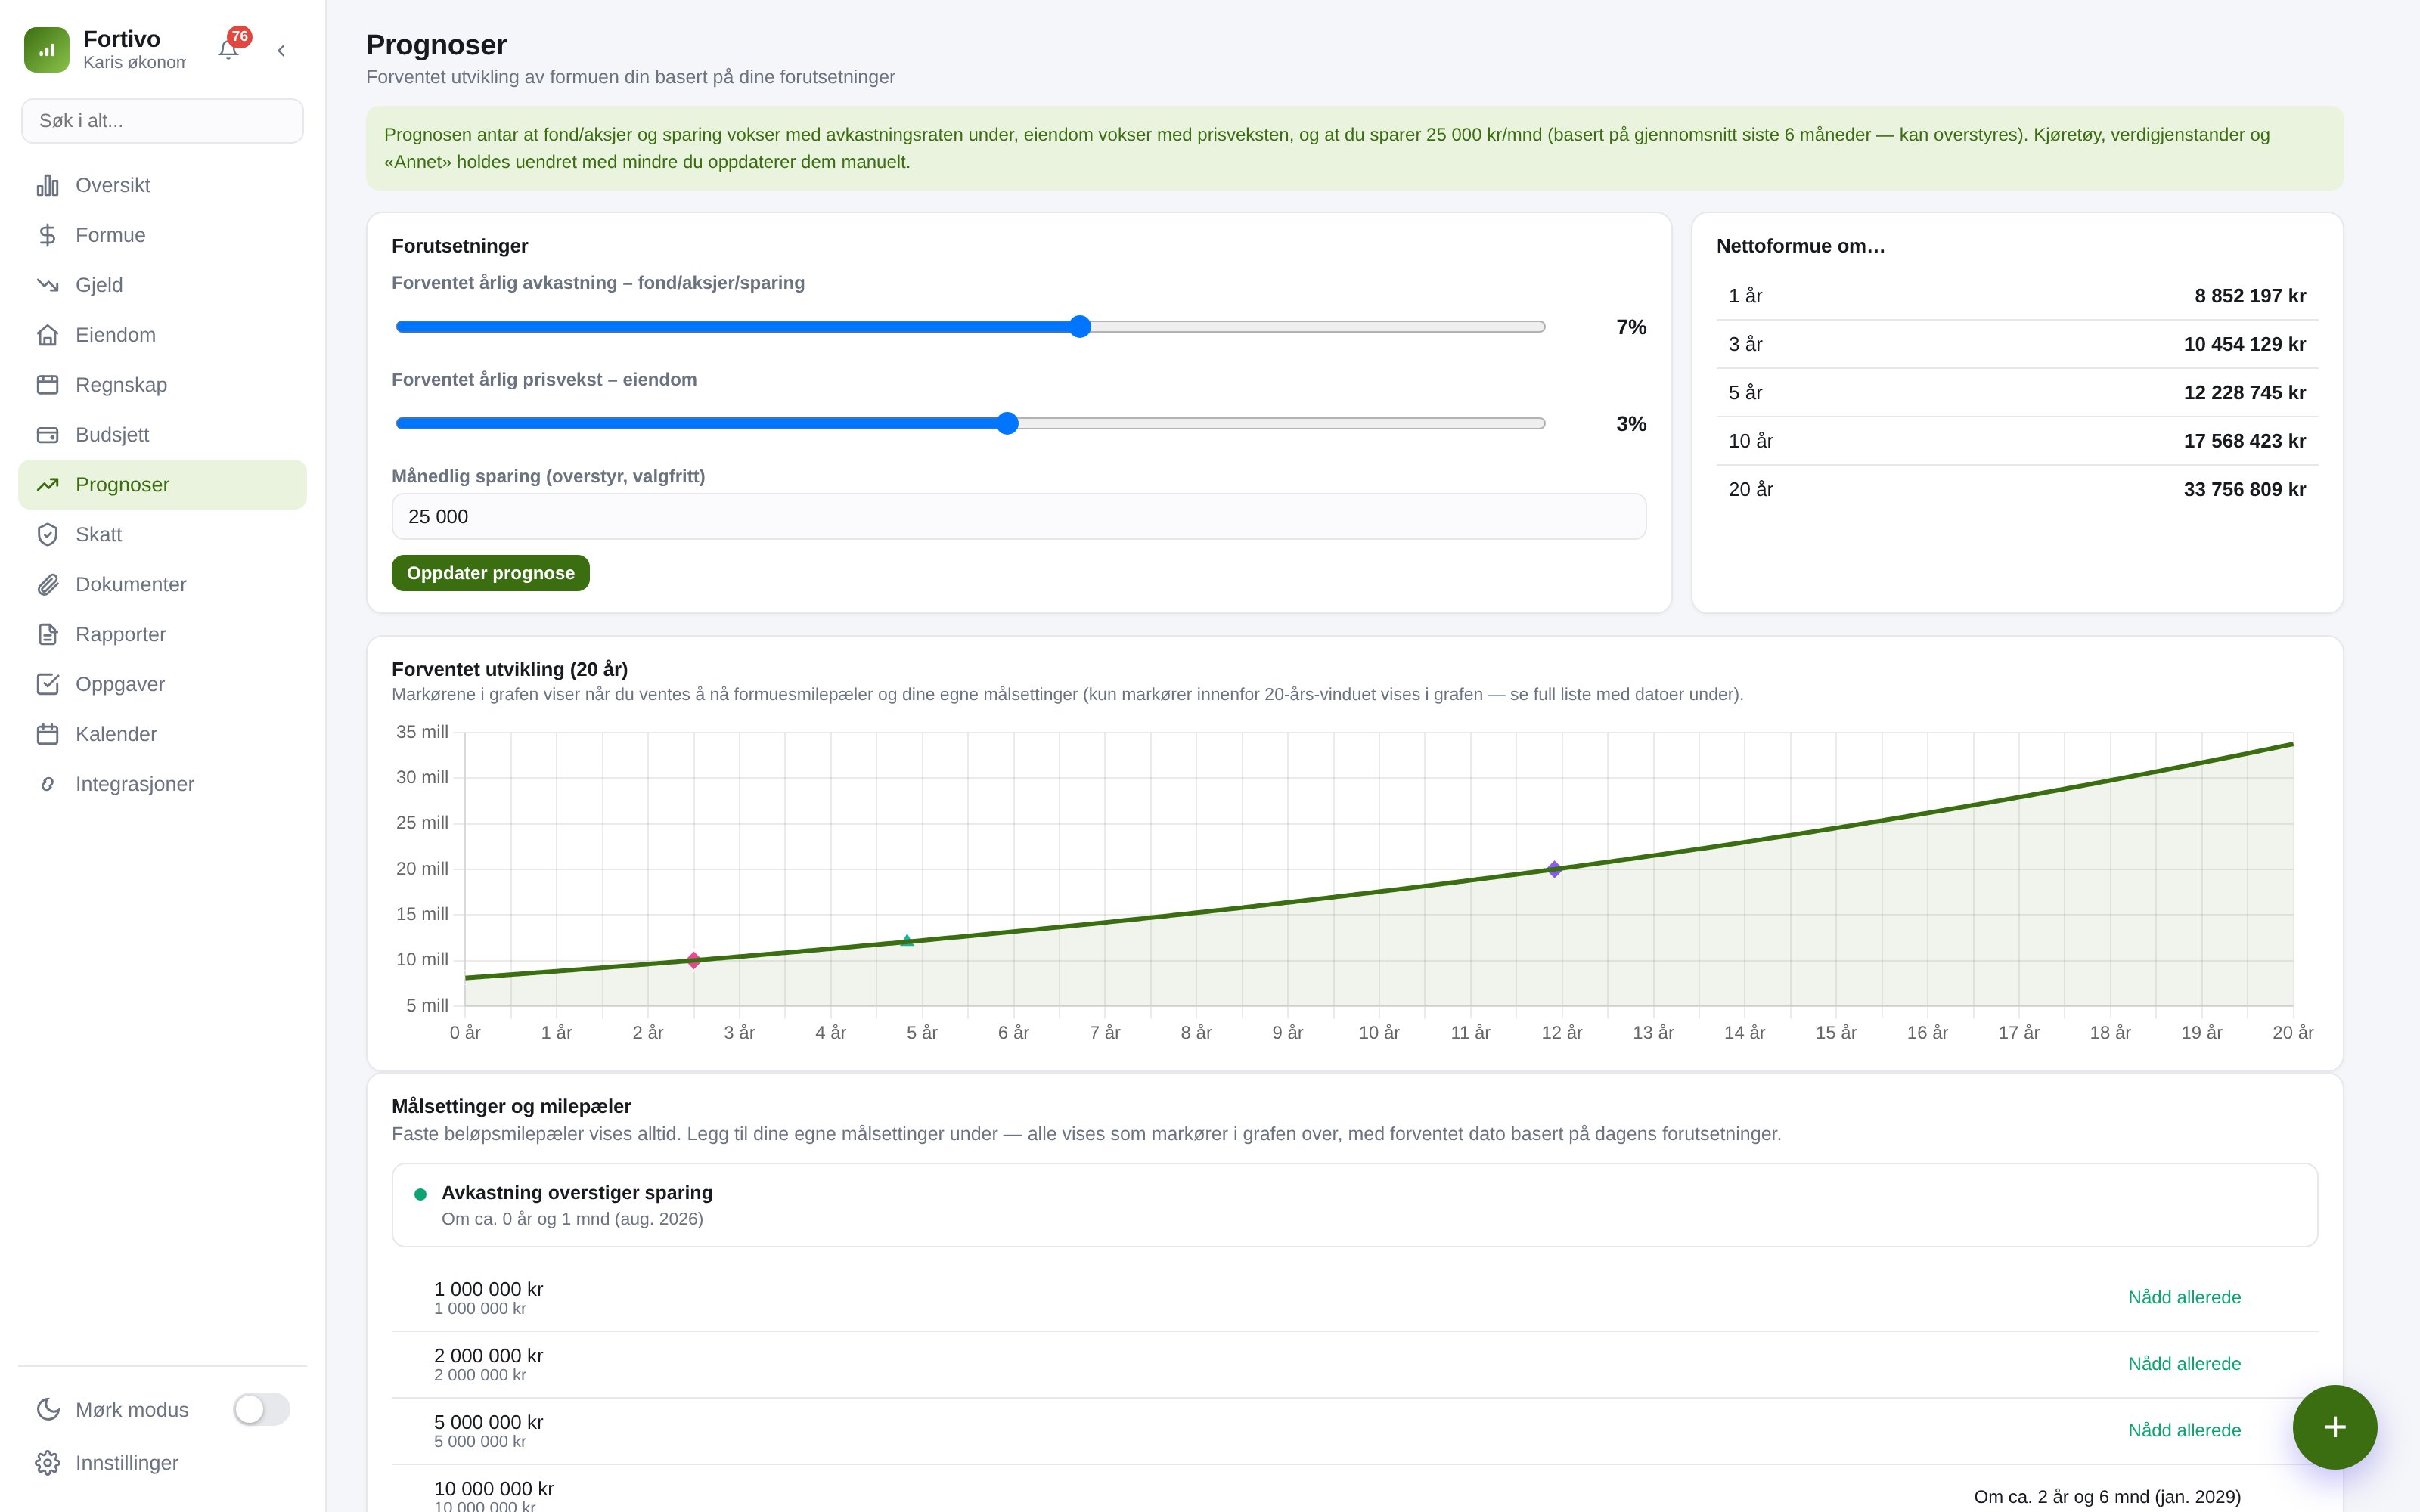The image size is (2420, 1512).
Task: Click the dollar icon for Formue
Action: click(48, 235)
